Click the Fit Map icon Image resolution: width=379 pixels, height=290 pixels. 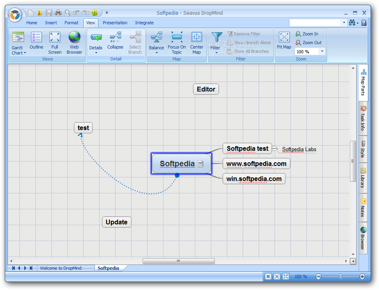click(x=284, y=37)
